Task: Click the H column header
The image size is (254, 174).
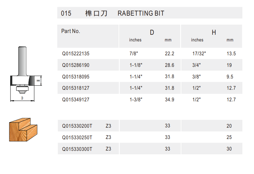Action: coord(214,33)
